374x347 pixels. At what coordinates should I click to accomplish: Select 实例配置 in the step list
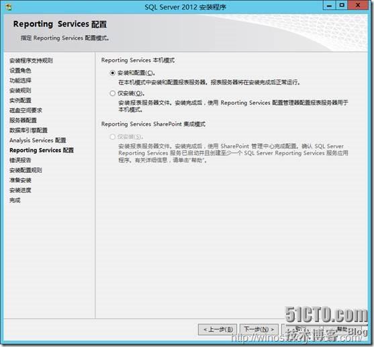[x=20, y=101]
